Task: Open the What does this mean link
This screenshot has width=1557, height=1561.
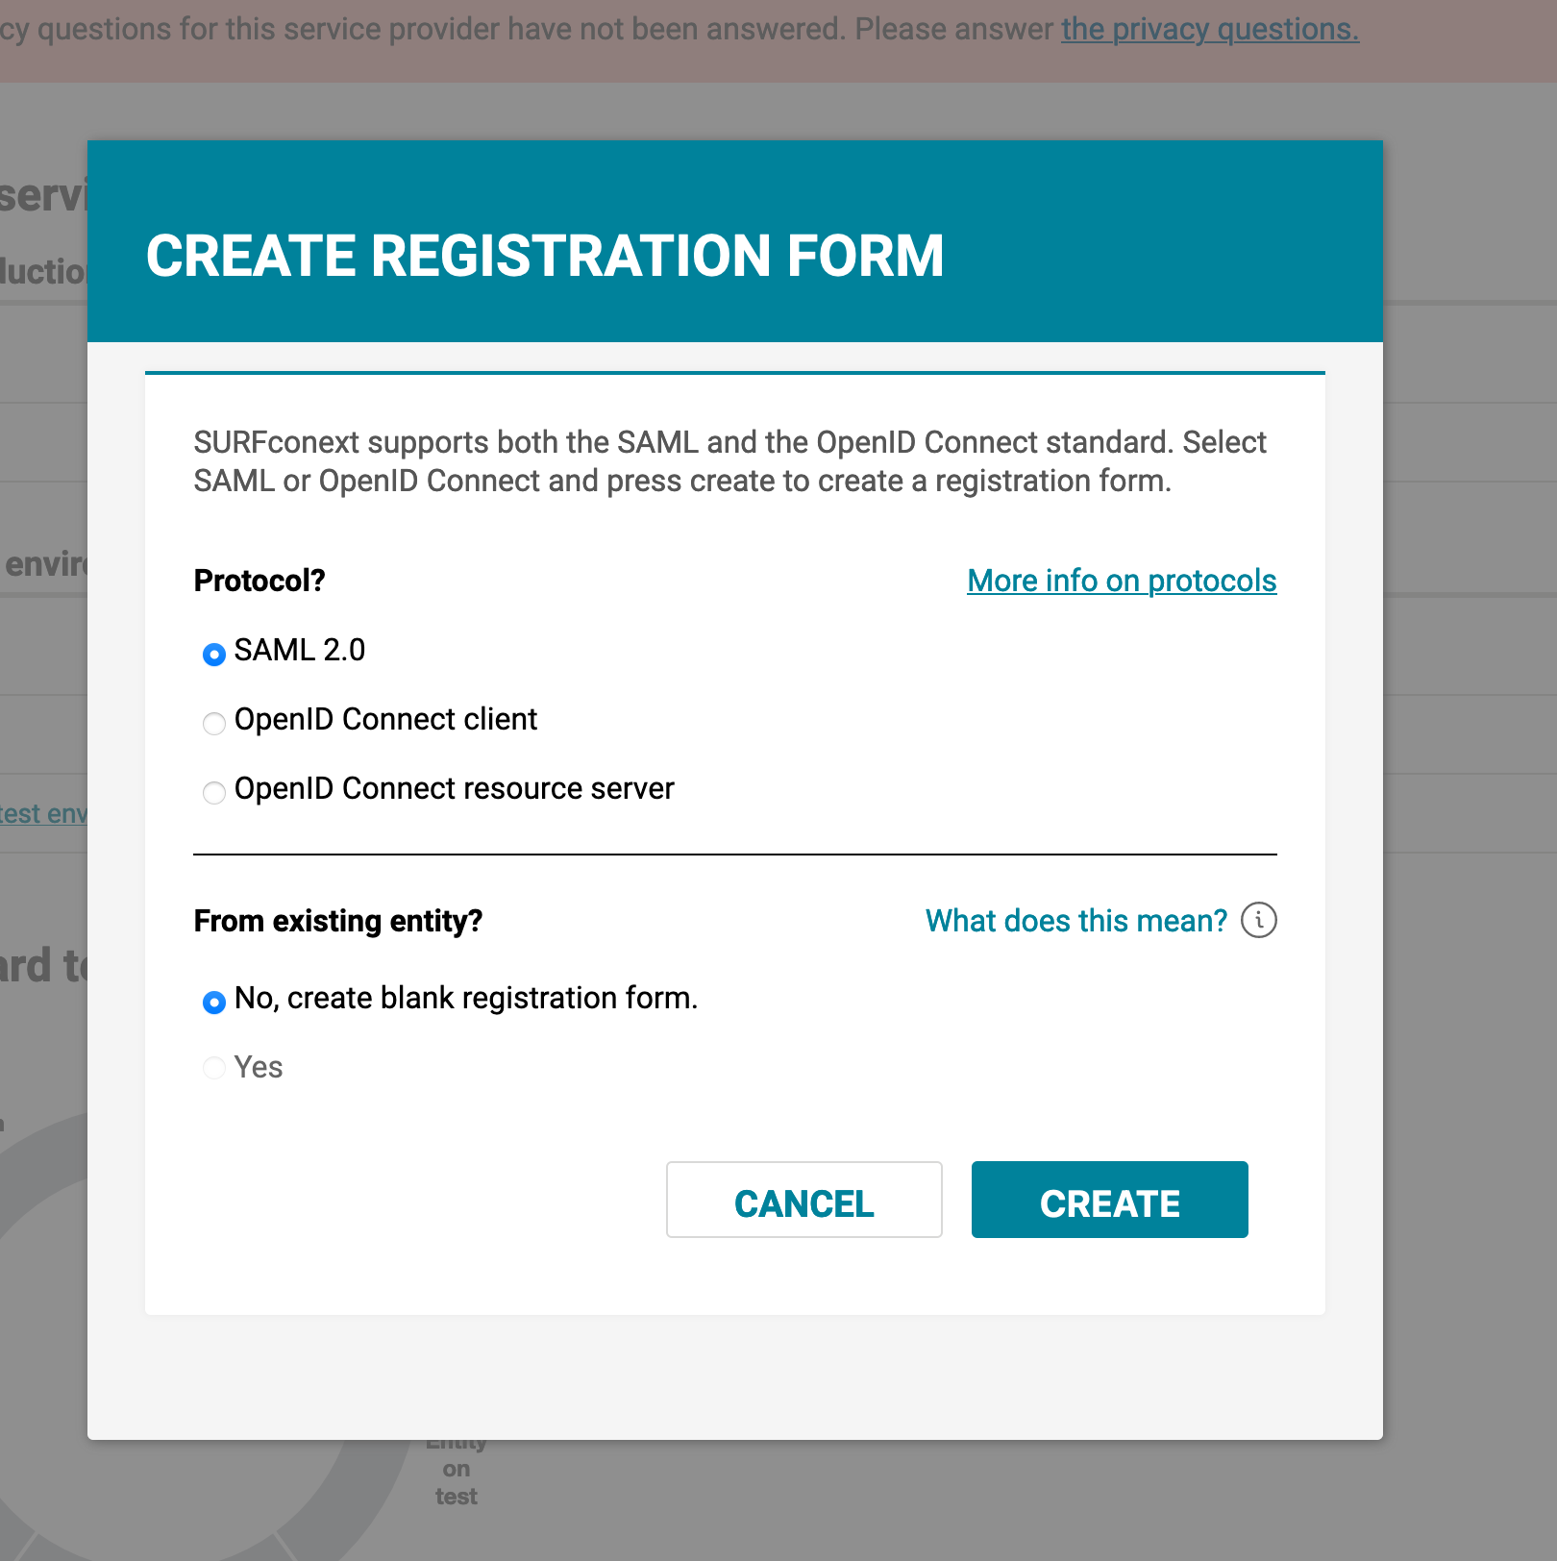Action: pos(1076,921)
